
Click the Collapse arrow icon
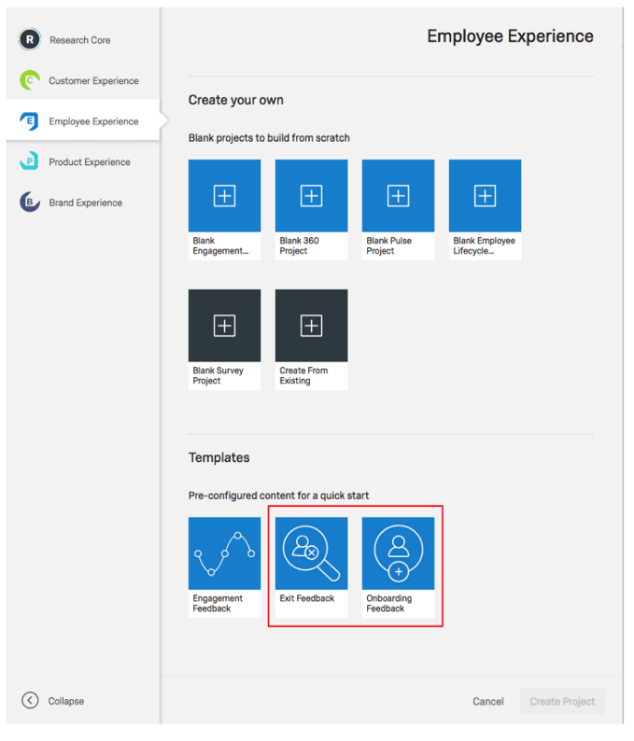(30, 700)
